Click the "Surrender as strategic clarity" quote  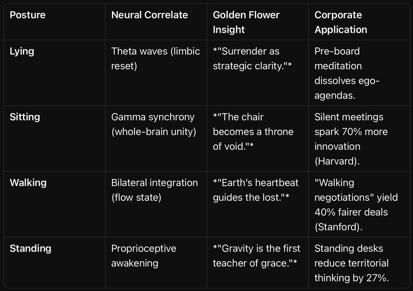click(x=252, y=58)
